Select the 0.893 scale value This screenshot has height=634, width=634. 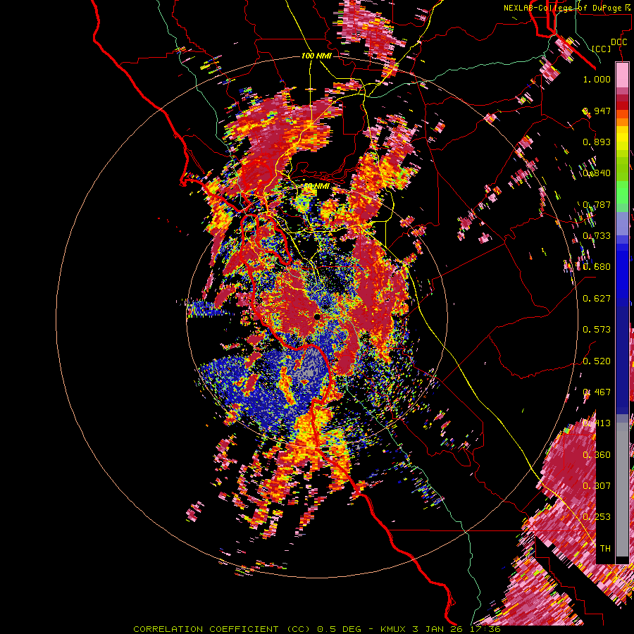597,142
